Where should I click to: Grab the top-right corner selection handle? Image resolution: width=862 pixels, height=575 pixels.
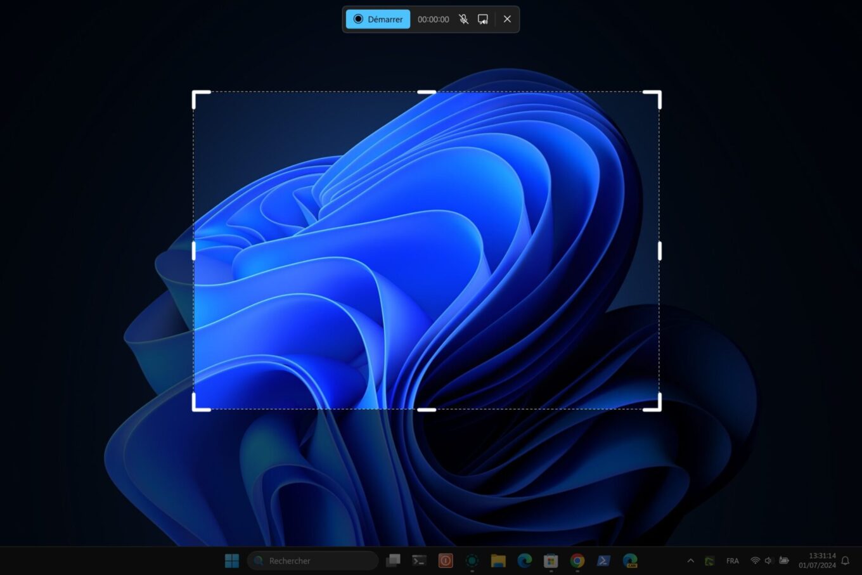pyautogui.click(x=653, y=99)
